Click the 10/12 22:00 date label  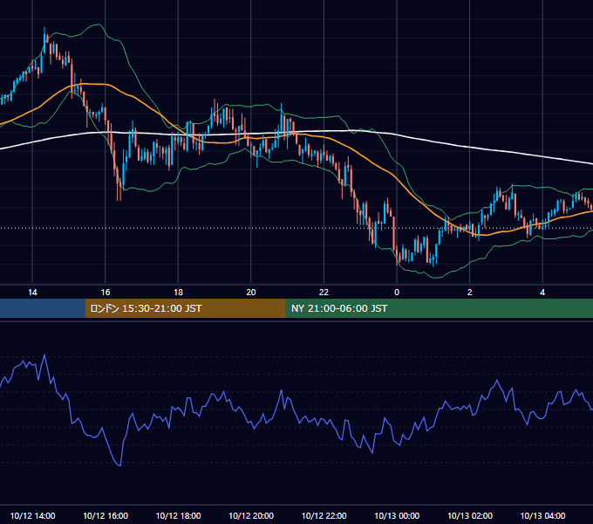click(324, 515)
